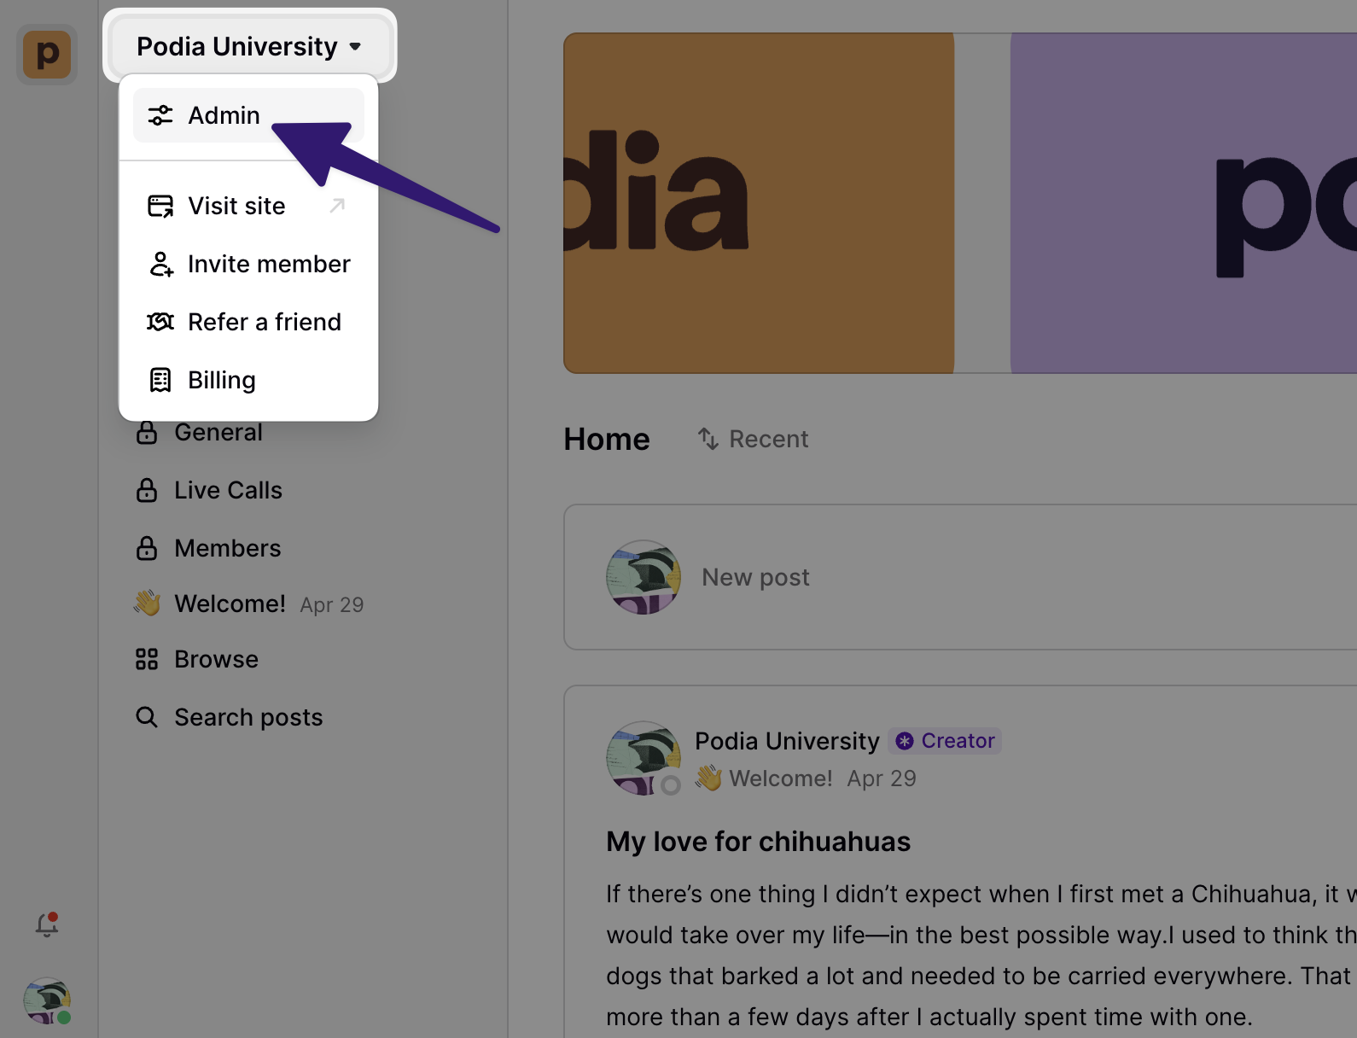Open Podia University author profile link

tap(787, 741)
